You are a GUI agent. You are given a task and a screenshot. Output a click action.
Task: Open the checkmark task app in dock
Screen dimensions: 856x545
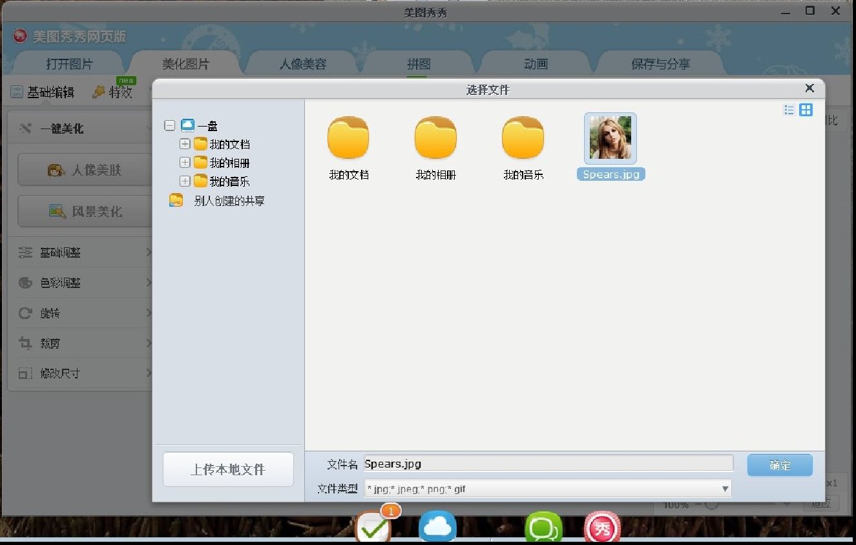point(373,526)
